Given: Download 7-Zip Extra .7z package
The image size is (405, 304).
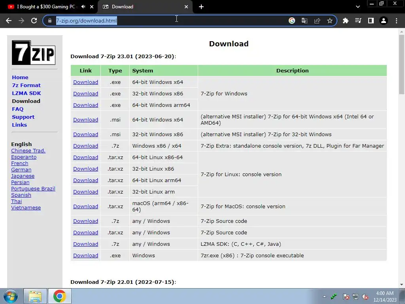Looking at the screenshot, I should coord(85,146).
